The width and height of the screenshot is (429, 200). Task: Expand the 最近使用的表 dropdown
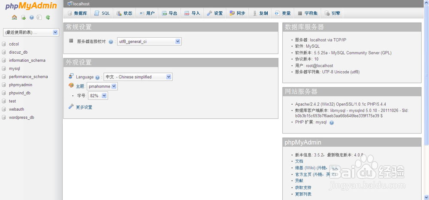(x=31, y=32)
